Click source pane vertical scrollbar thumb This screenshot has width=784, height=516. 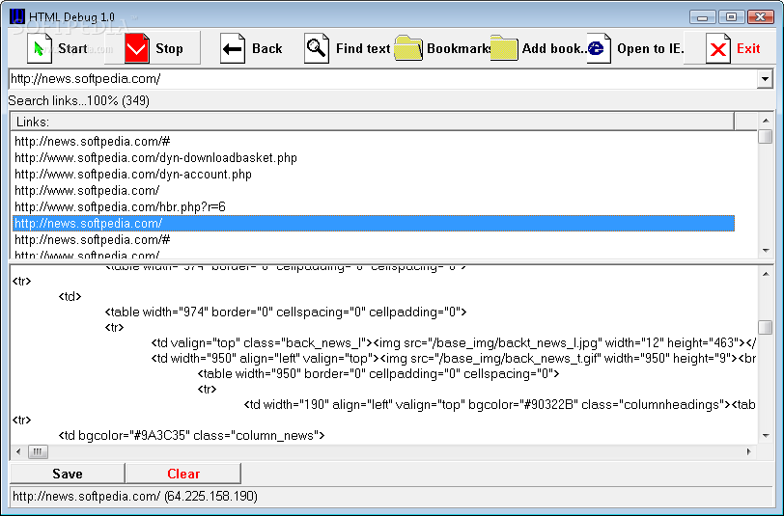click(x=766, y=327)
